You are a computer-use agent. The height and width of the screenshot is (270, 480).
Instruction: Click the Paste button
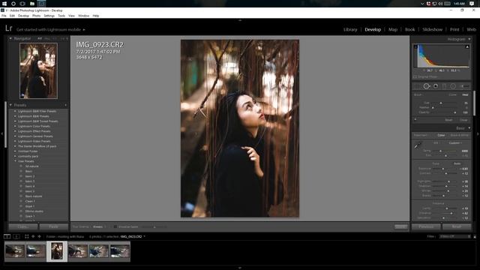(53, 226)
